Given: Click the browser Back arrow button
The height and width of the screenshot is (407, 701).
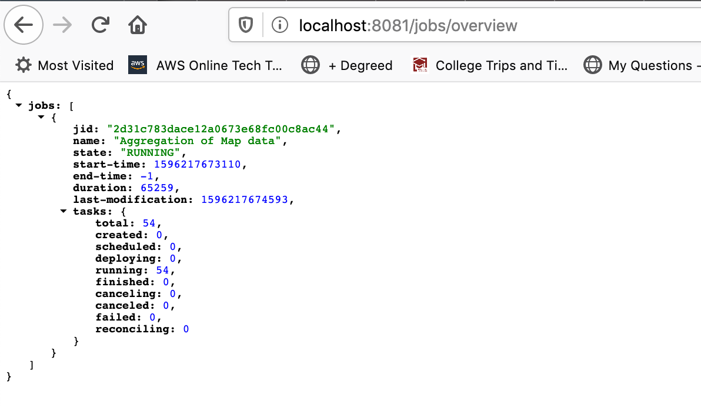Looking at the screenshot, I should pos(24,25).
